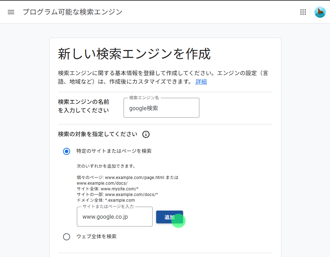Open the main hamburger menu
The image size is (330, 257).
point(11,12)
